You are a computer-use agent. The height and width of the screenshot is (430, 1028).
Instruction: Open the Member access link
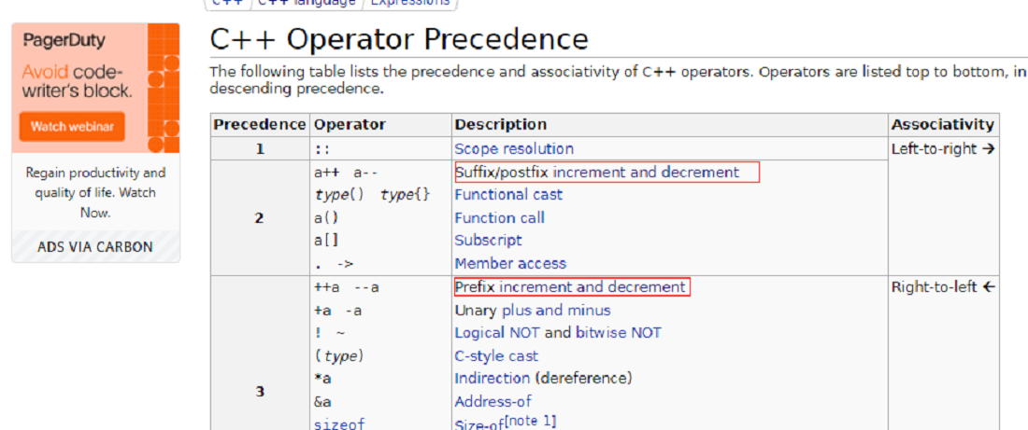(x=510, y=263)
